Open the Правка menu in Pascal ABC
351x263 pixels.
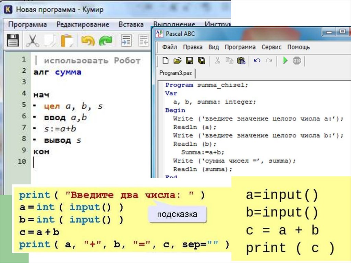pos(193,47)
